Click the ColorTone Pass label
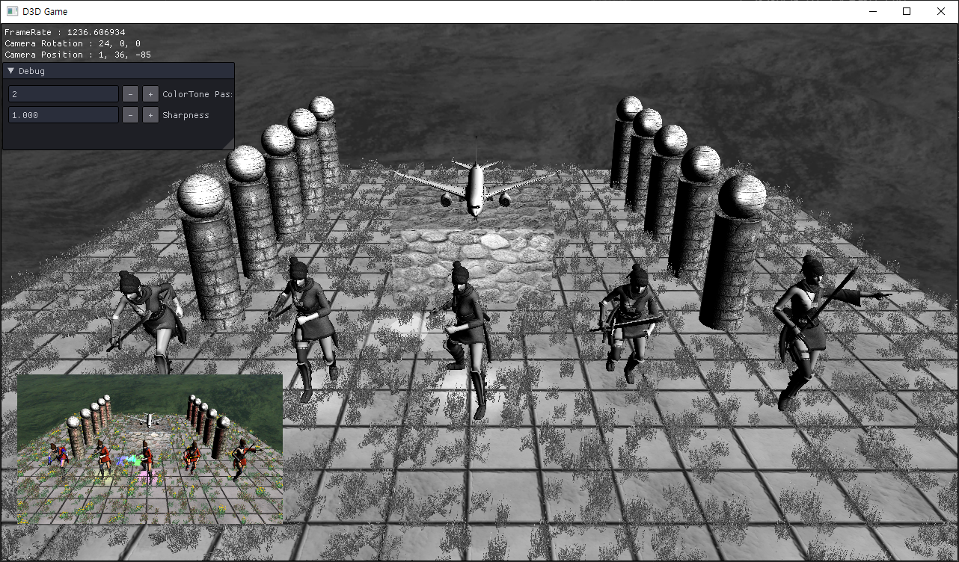959x562 pixels. (x=197, y=94)
